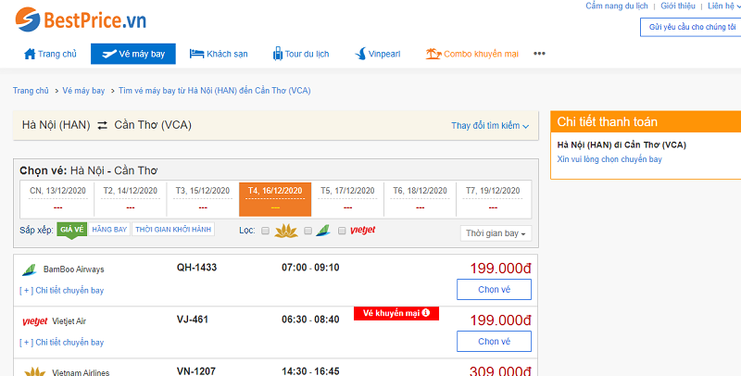Screen dimensions: 741x376
Task: Click the luggage icon for Tour du lịch
Action: point(277,54)
